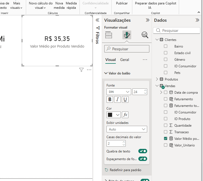Expand the Produtos table in Dados
The height and width of the screenshot is (181, 203).
(157, 79)
